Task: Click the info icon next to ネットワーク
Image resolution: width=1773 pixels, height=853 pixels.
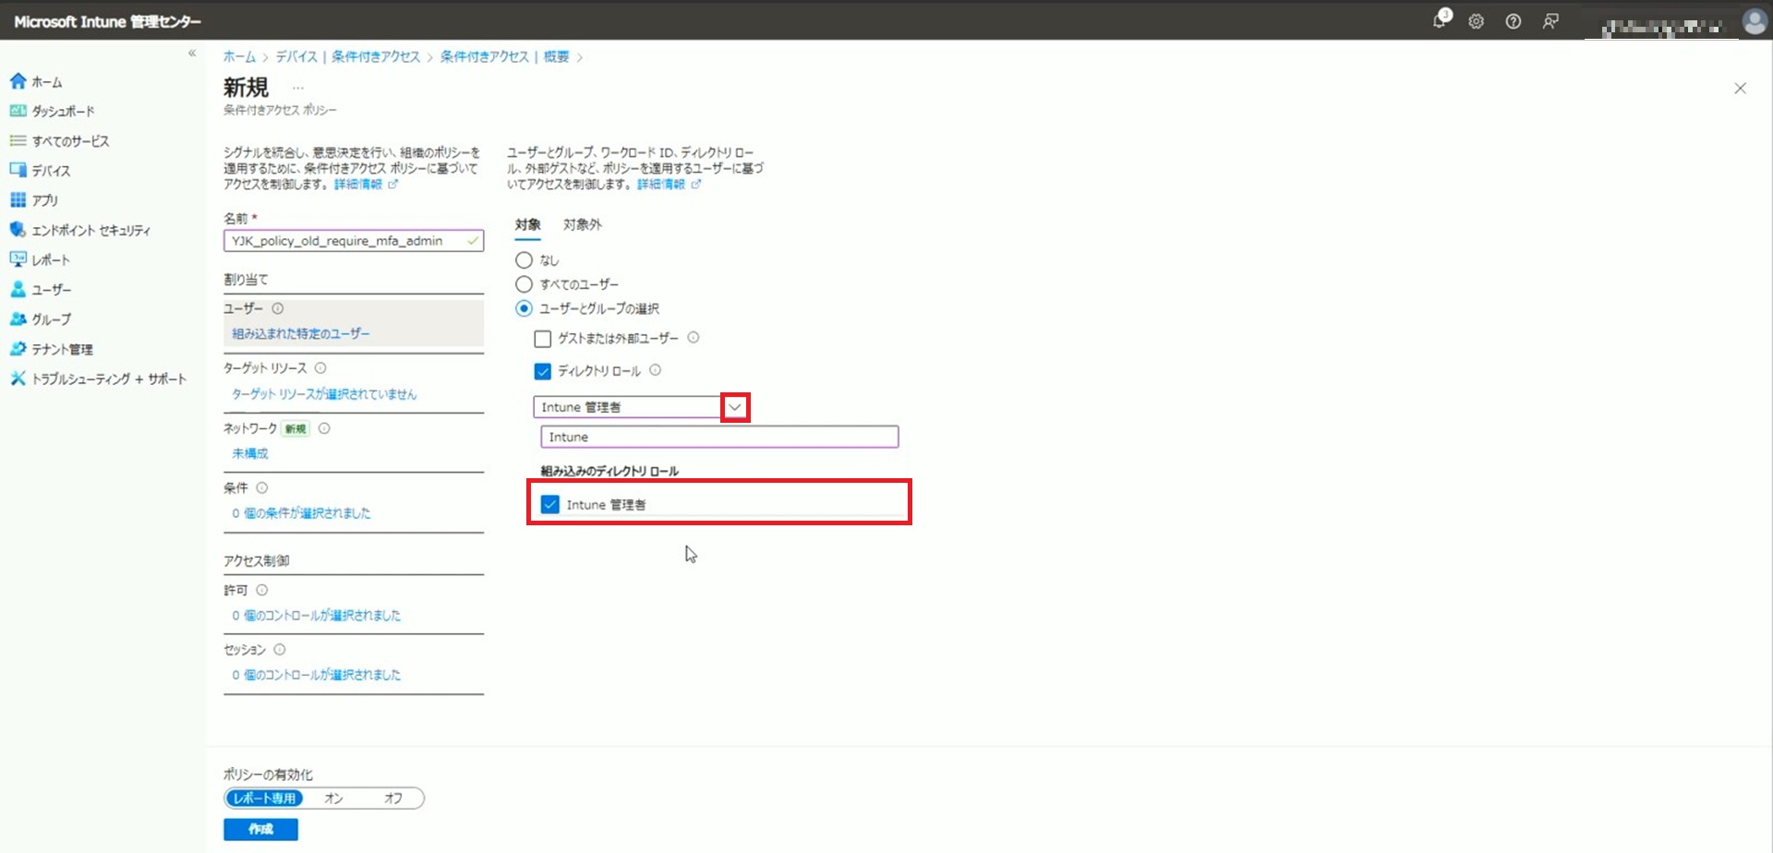Action: click(324, 428)
